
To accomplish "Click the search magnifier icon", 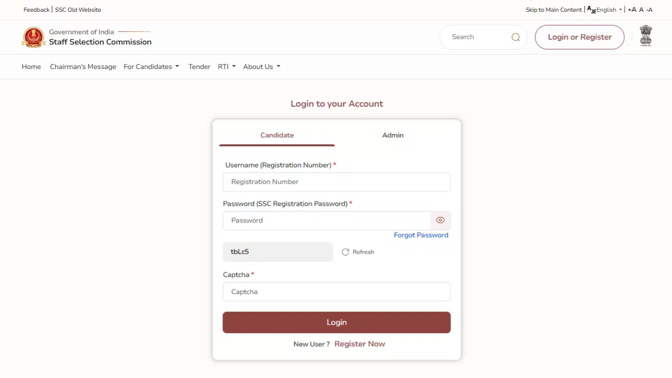I will pos(515,37).
